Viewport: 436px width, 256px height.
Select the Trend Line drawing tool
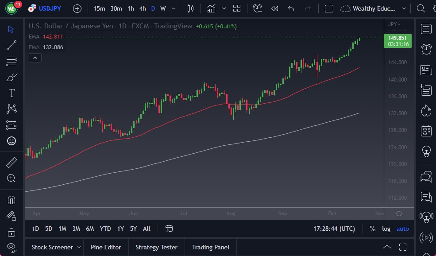pyautogui.click(x=11, y=45)
